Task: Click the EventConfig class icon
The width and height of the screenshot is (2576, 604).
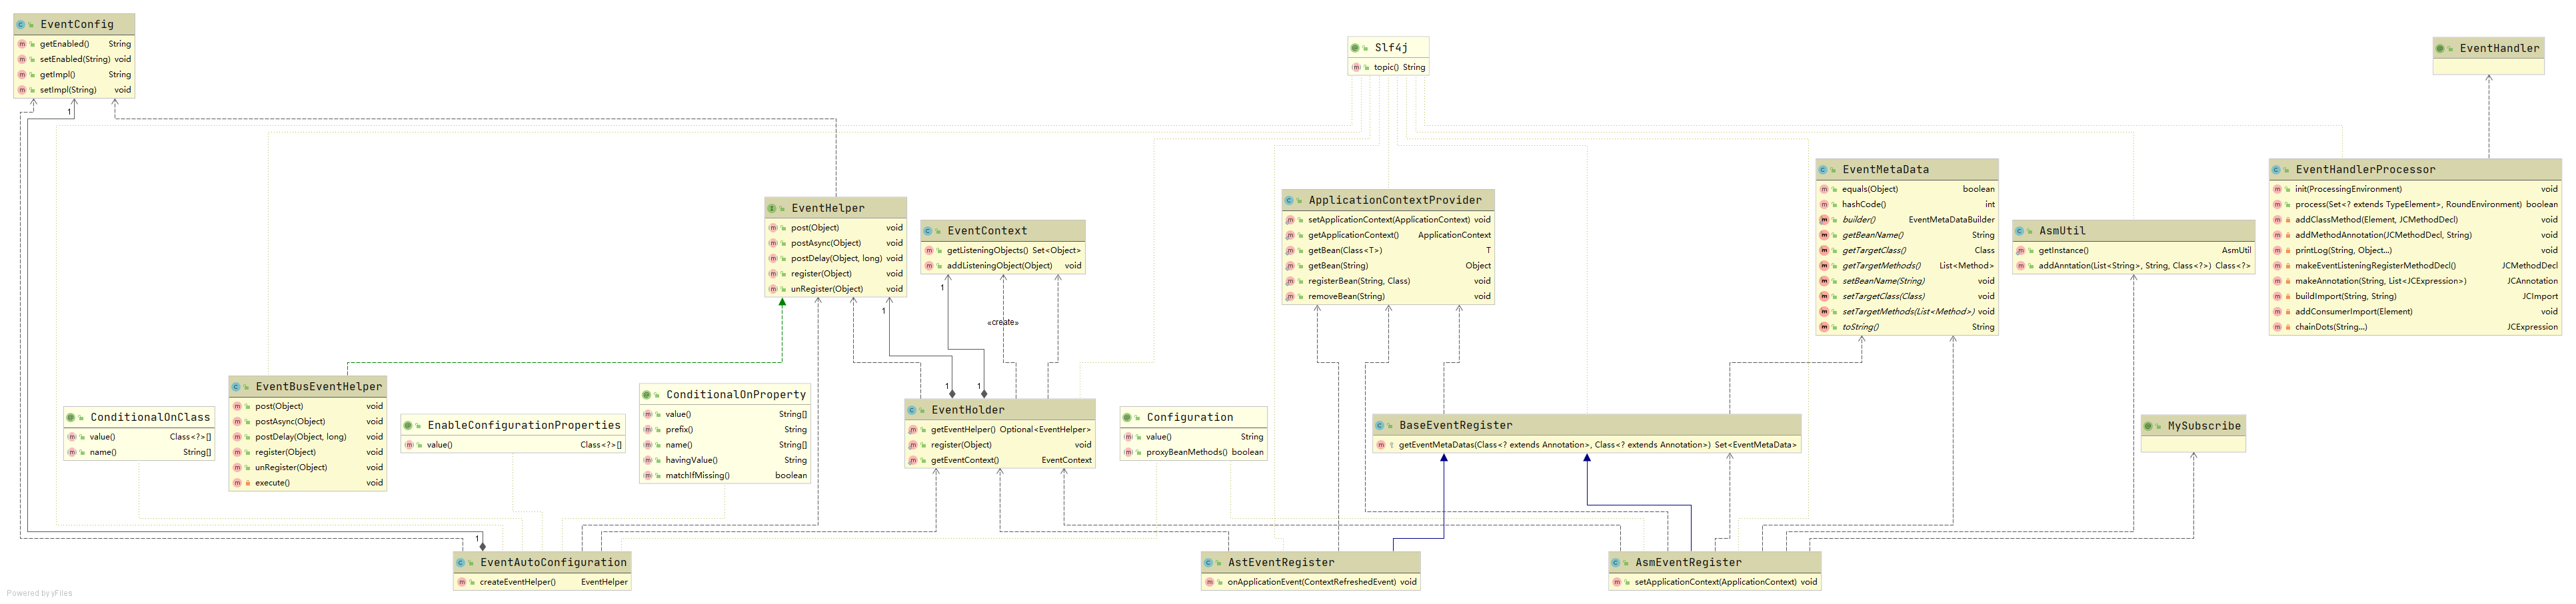Action: [x=21, y=24]
